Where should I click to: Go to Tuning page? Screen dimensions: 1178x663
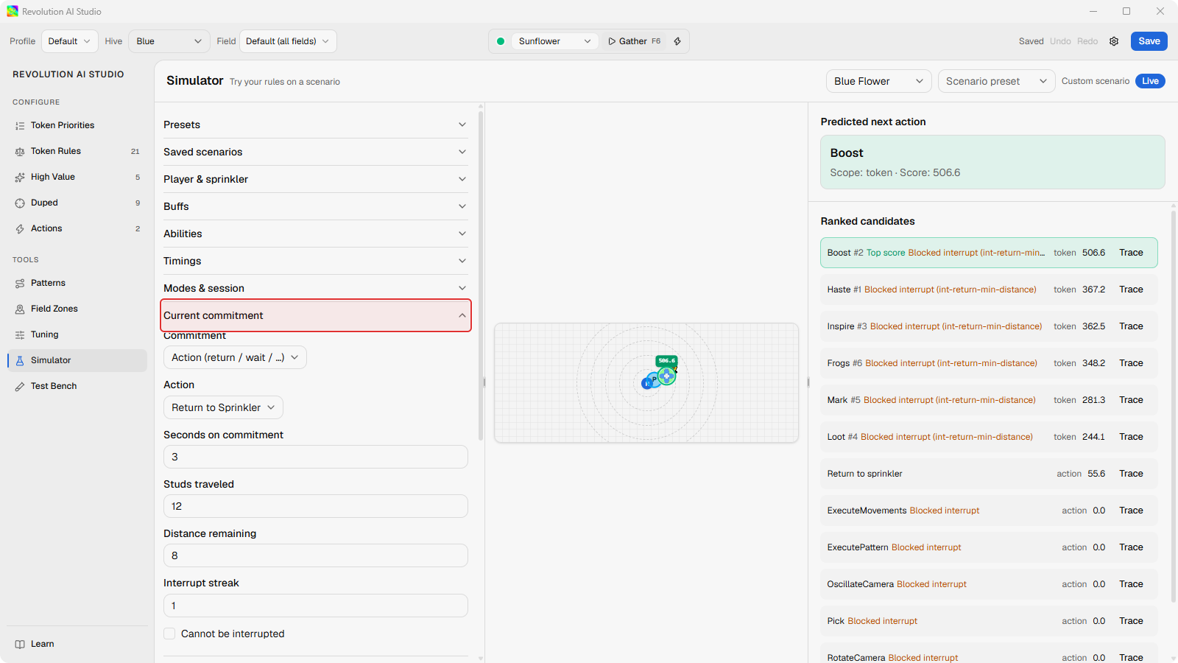click(x=77, y=334)
